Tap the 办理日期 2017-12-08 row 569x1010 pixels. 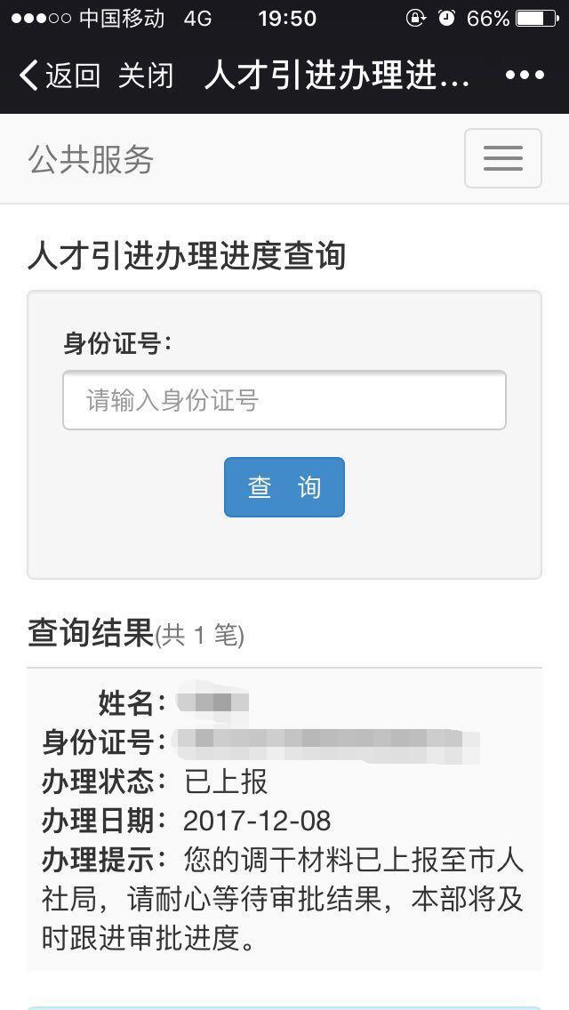click(x=186, y=822)
